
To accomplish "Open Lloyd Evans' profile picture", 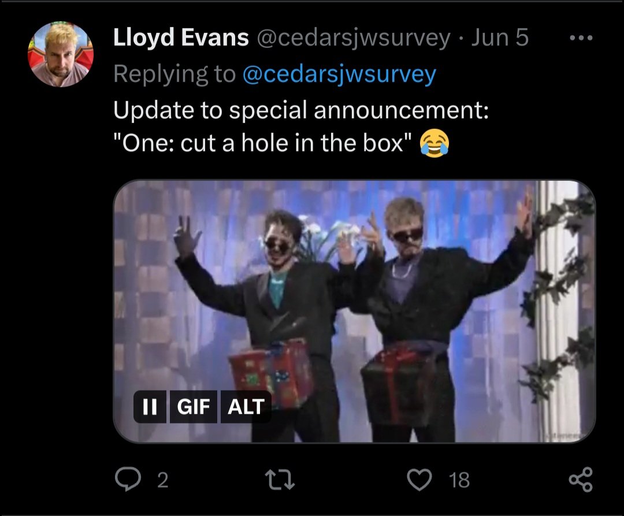I will pyautogui.click(x=61, y=54).
